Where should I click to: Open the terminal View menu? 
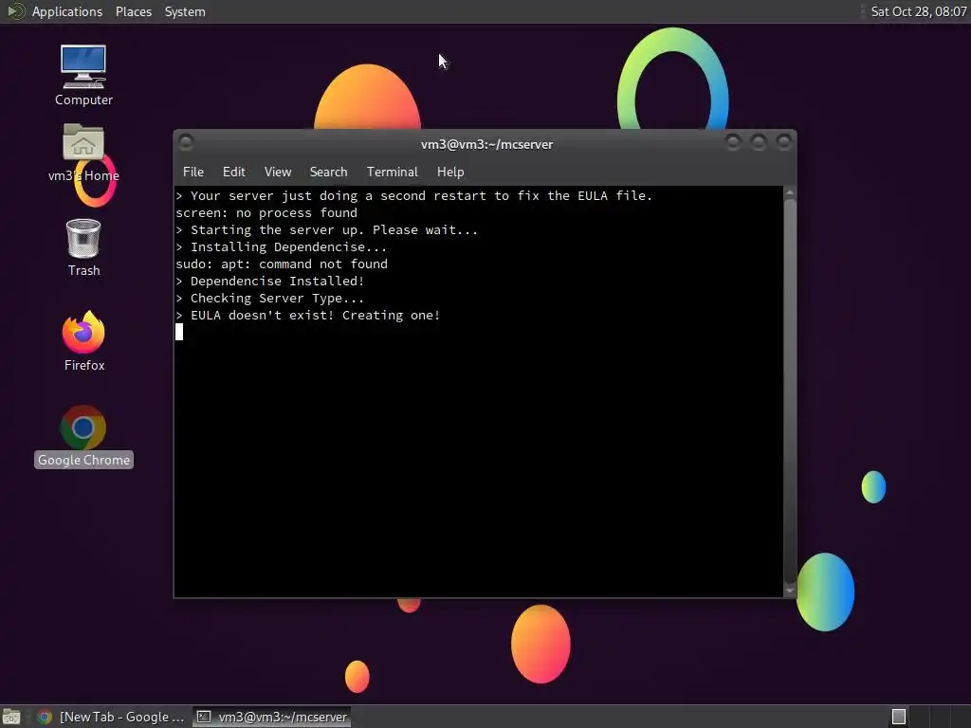click(278, 173)
